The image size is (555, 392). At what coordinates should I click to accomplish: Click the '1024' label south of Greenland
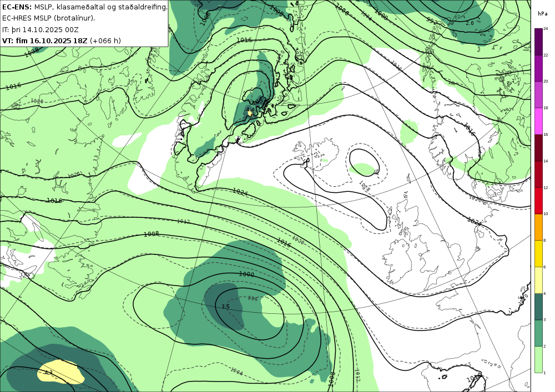click(x=240, y=192)
